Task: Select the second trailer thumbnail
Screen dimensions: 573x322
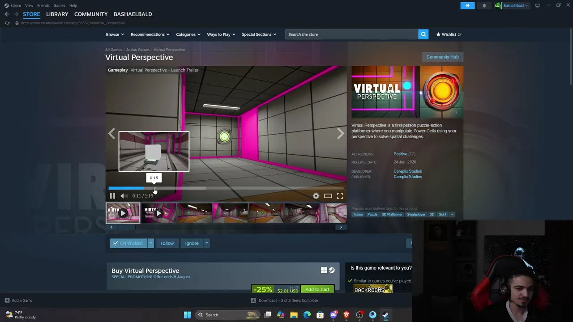Action: pos(158,213)
